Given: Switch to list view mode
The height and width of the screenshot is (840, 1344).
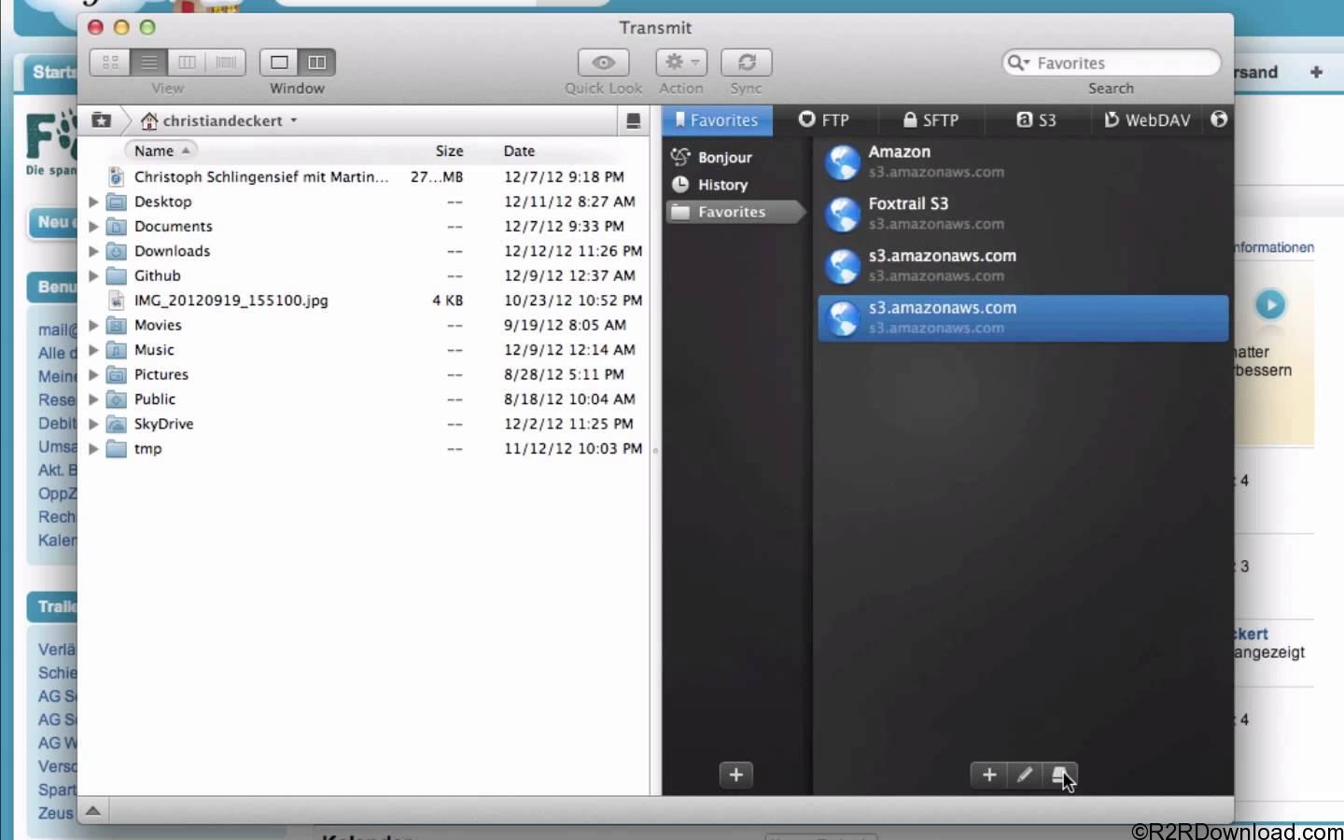Looking at the screenshot, I should [148, 63].
